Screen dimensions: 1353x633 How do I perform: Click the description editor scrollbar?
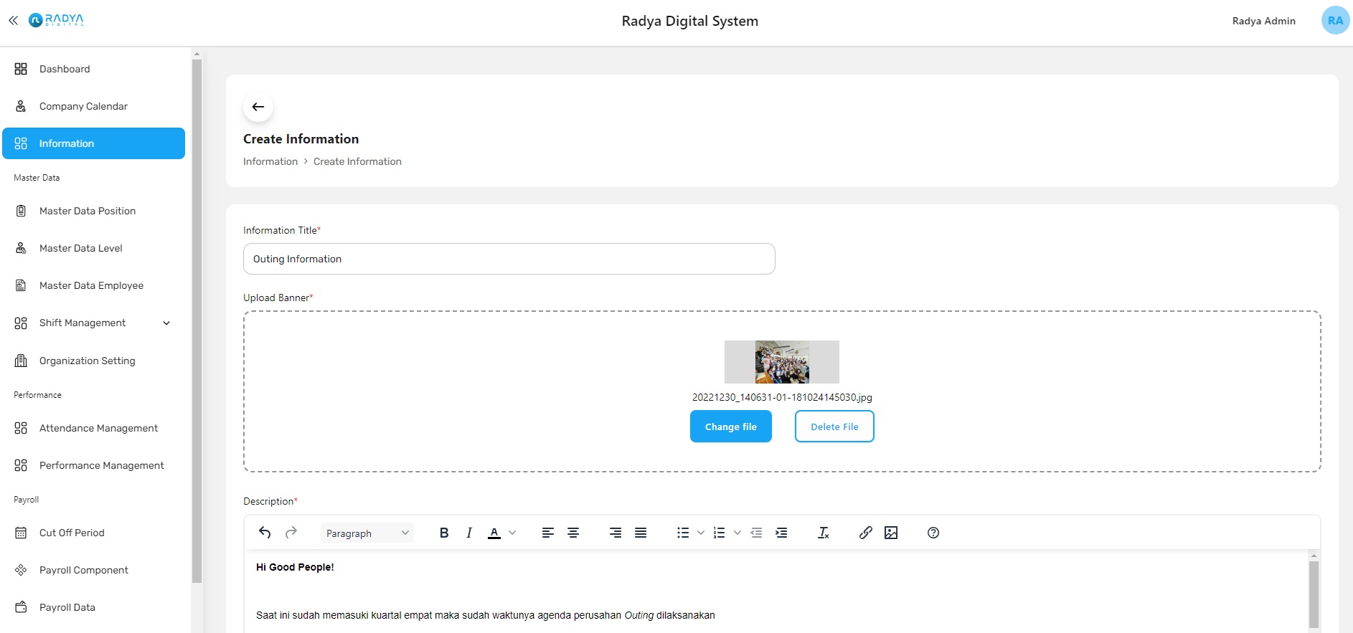[x=1314, y=594]
